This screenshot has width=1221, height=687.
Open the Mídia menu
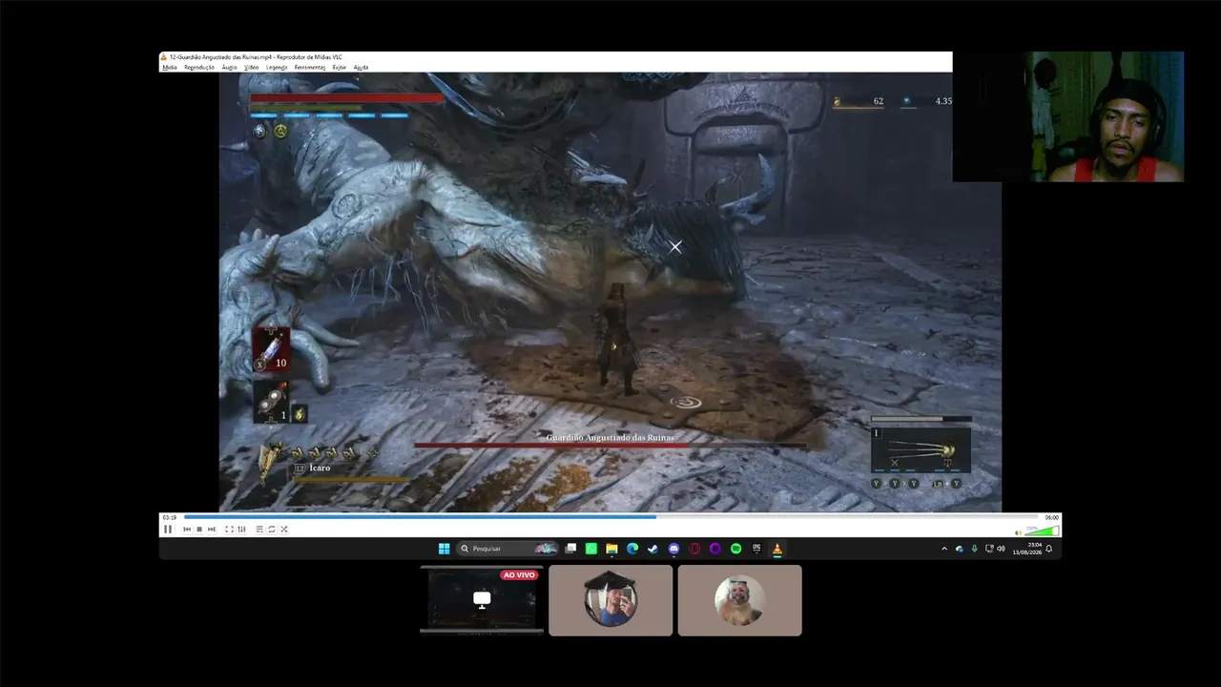click(x=170, y=68)
